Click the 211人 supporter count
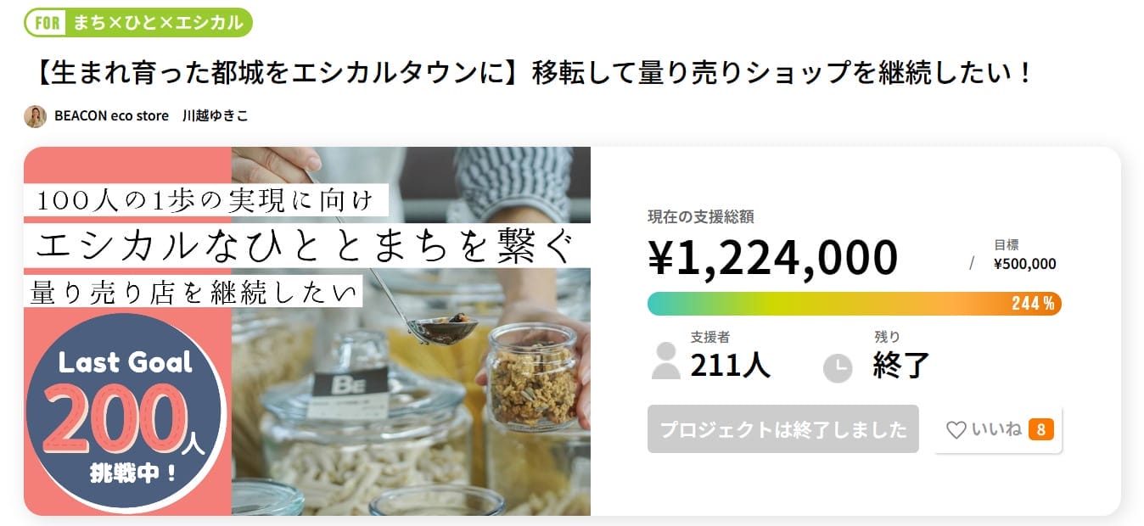Screen dimensions: 1144x526 [730, 365]
